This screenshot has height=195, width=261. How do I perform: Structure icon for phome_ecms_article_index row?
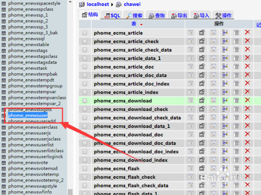tap(202, 92)
